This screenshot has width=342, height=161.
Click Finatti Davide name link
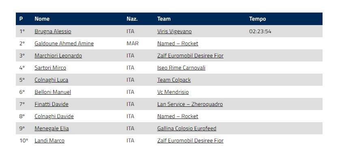tap(52, 104)
